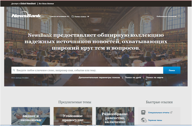The image size is (192, 126).
Task: Expand the Папка сеанса dropdown arrow
Action: point(88,17)
